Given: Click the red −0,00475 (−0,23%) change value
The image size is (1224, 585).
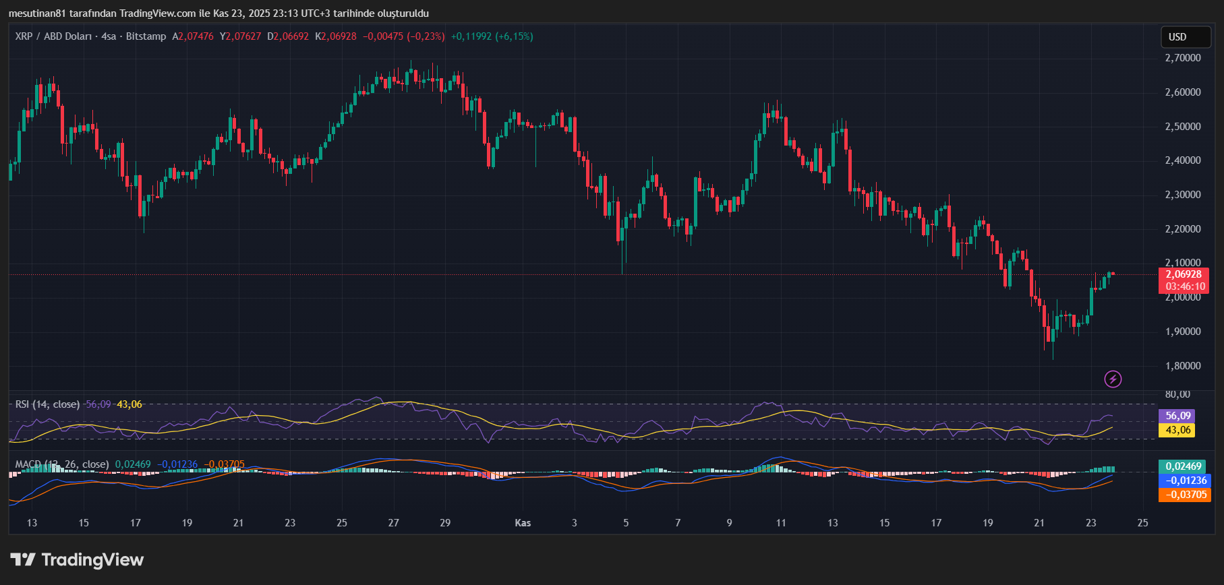Looking at the screenshot, I should [x=403, y=36].
